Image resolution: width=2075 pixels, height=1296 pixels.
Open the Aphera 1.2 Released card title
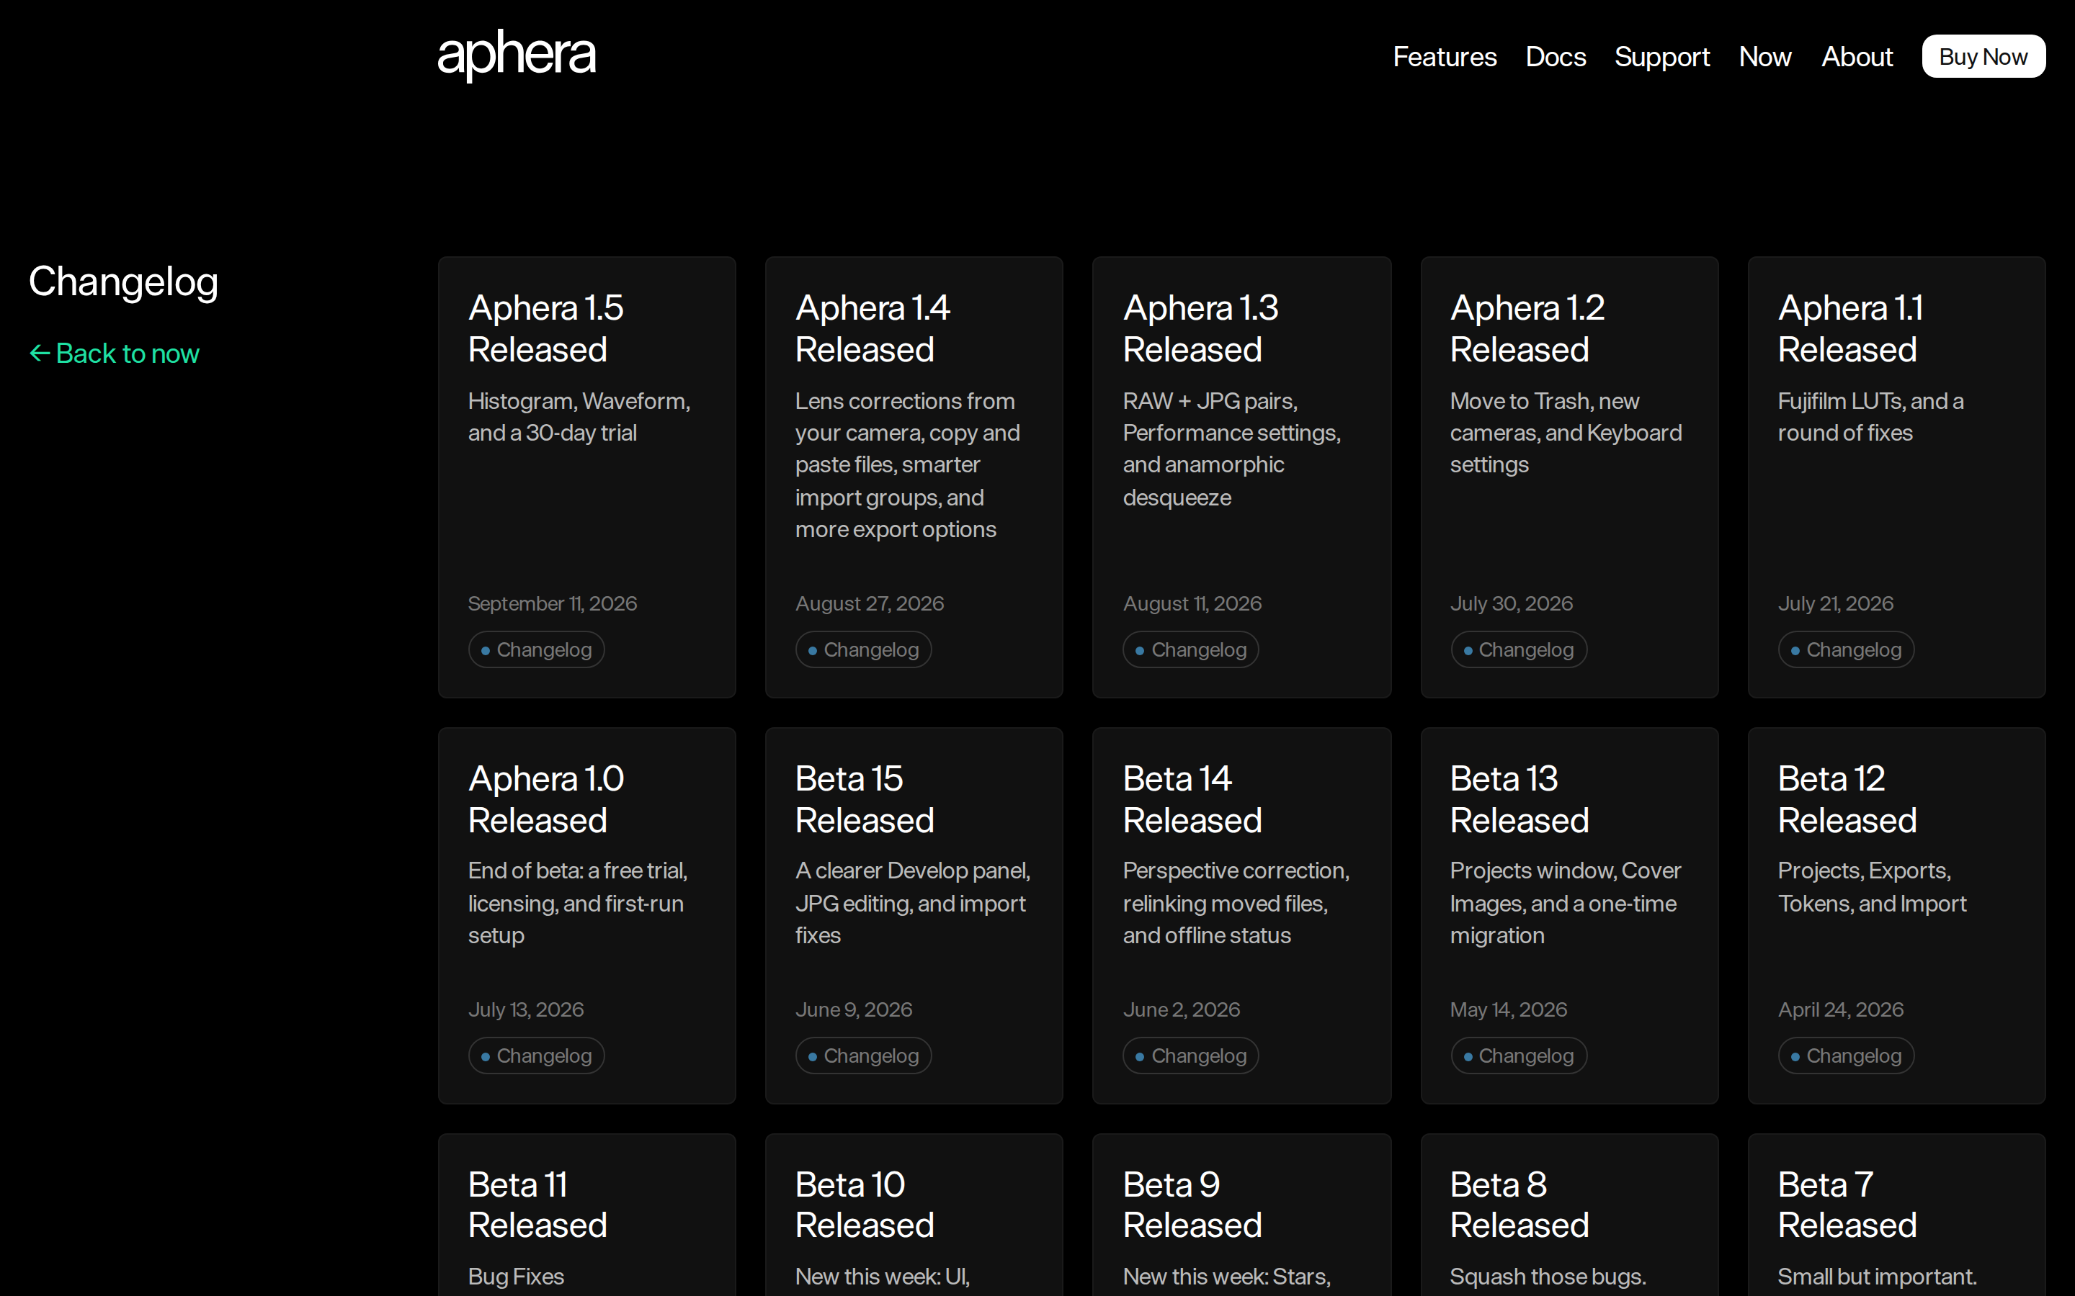1527,328
